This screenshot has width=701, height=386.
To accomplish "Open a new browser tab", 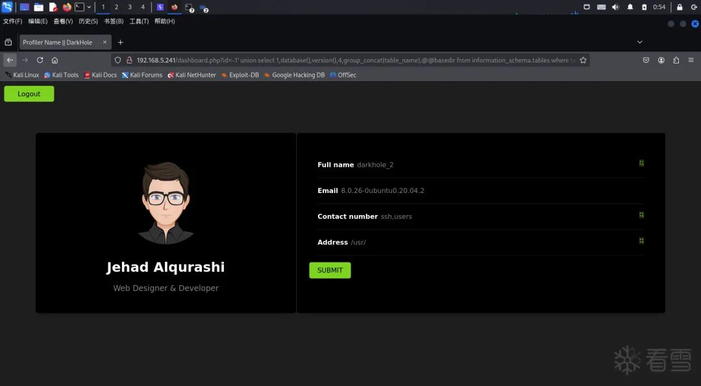I will tap(120, 42).
